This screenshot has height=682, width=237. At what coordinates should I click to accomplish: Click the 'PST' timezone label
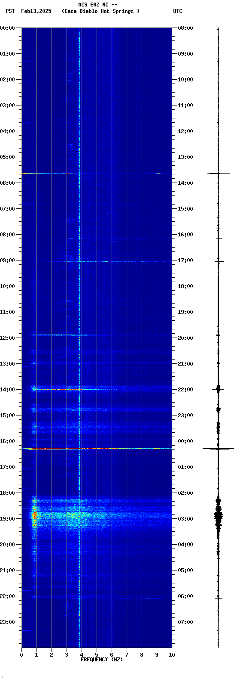click(x=10, y=11)
